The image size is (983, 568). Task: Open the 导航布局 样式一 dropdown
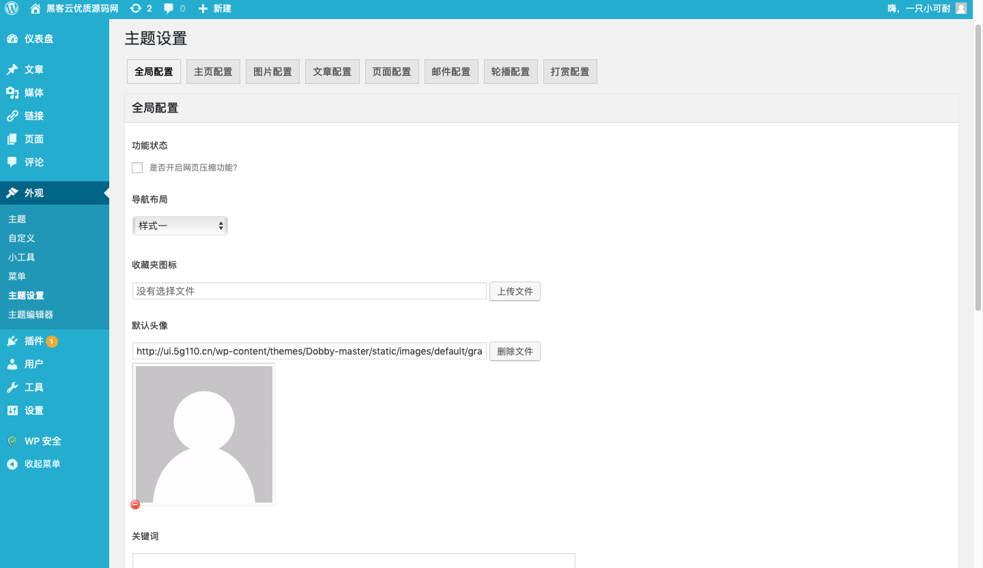180,226
